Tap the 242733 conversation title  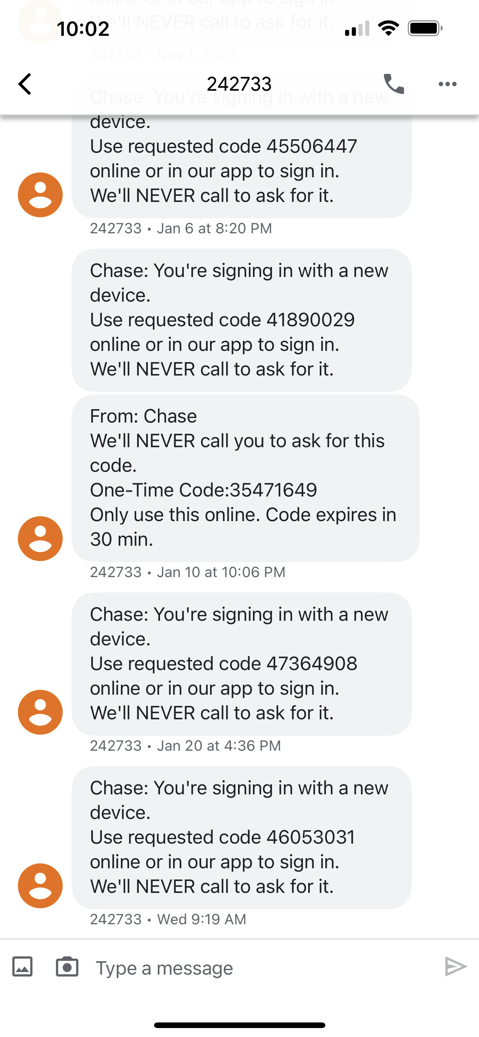(x=239, y=84)
